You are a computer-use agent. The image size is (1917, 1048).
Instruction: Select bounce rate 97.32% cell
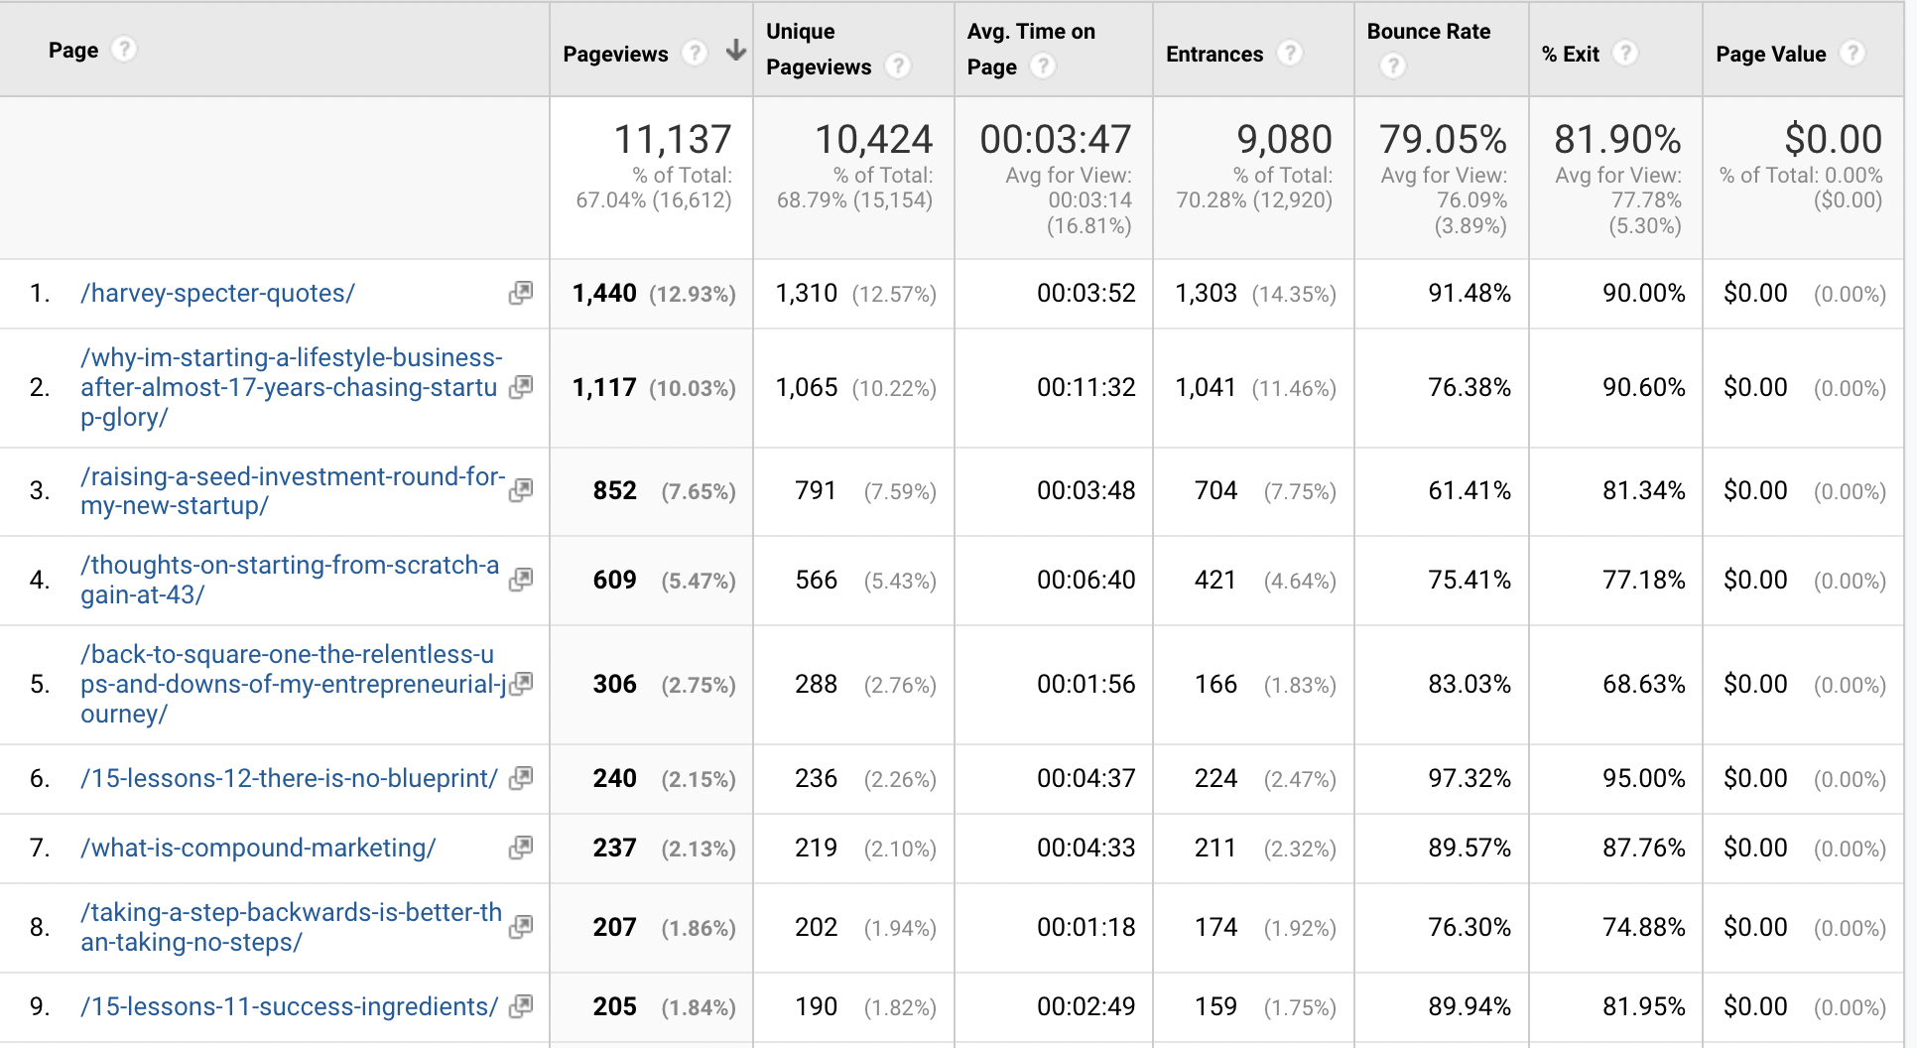(1470, 778)
